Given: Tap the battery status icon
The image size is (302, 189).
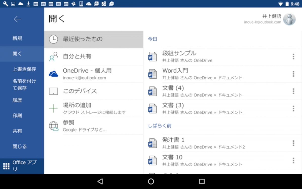Looking at the screenshot, I should click(287, 4).
